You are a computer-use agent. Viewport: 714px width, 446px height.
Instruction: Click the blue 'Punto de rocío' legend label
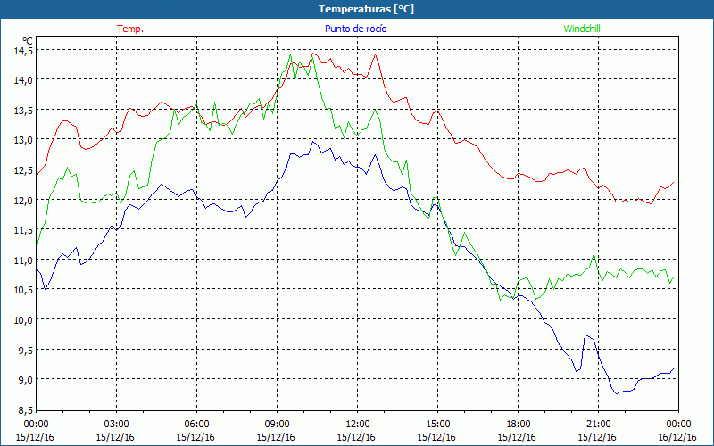tap(355, 29)
